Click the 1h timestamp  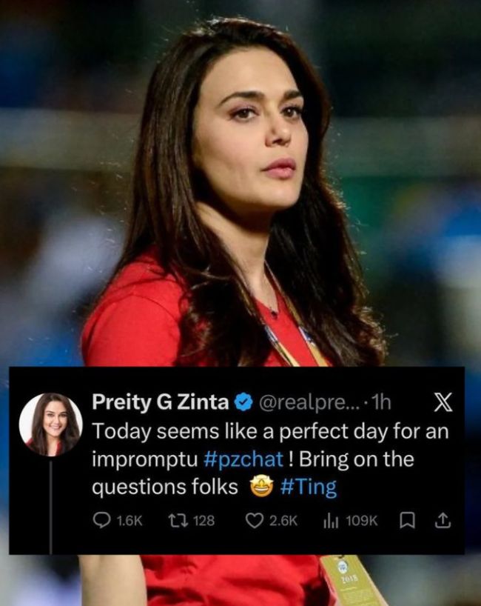[x=381, y=403]
